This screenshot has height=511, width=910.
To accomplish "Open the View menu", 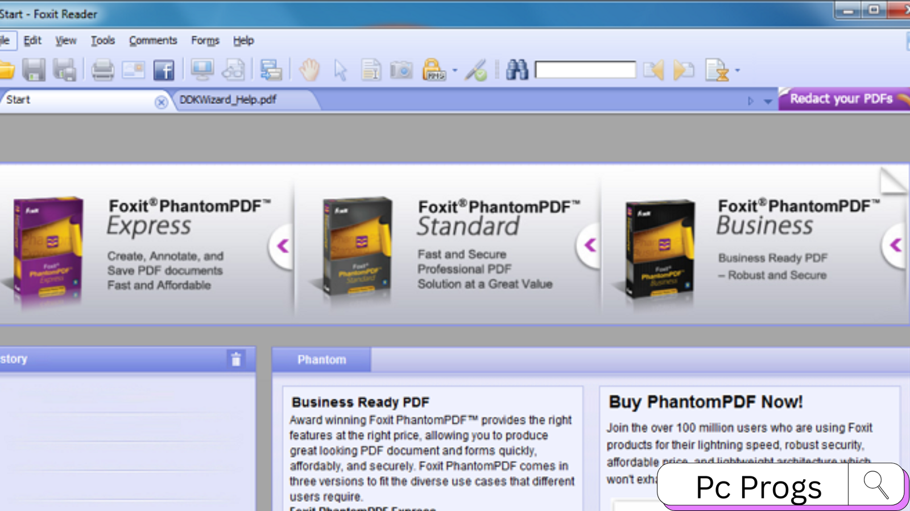I will (x=66, y=40).
